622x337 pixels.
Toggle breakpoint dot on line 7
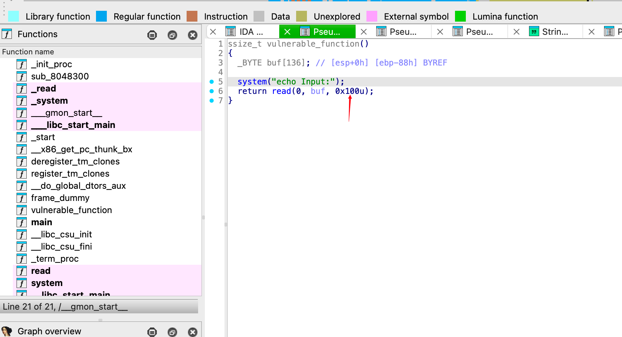coord(212,101)
